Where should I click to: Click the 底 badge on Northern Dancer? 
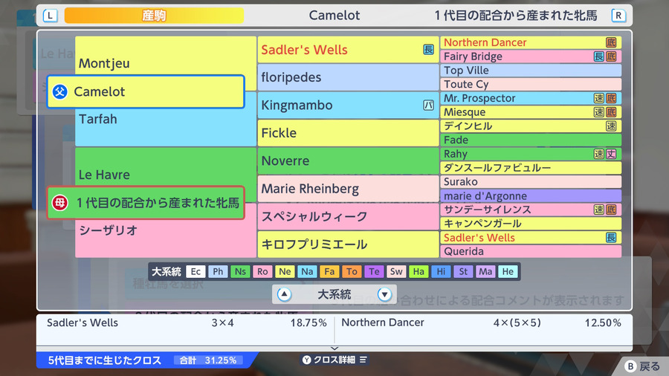611,42
